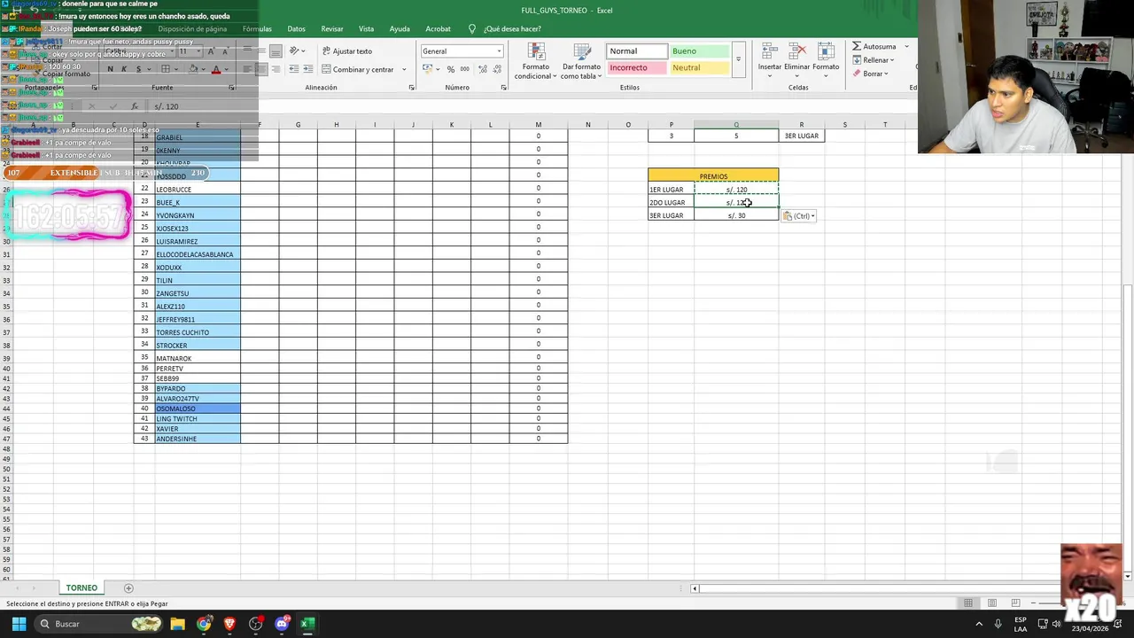1134x638 pixels.
Task: Expand the Autosuma dropdown arrow
Action: click(x=906, y=46)
